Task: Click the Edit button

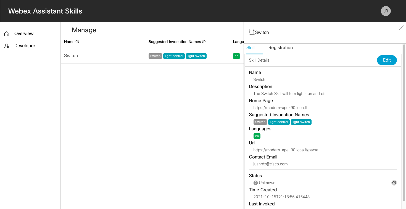Action: 387,60
